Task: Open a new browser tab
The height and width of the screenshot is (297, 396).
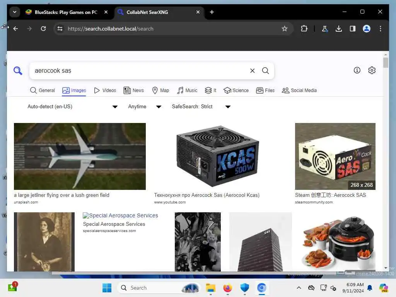Action: point(212,12)
